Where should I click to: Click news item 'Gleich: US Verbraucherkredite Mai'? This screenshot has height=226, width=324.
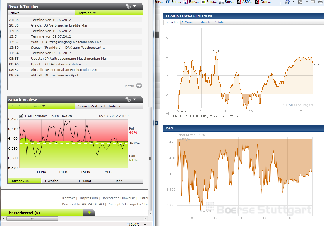pyautogui.click(x=59, y=25)
